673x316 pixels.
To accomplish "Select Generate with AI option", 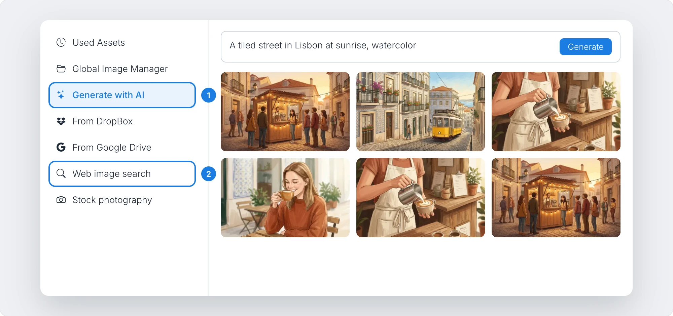I will coord(122,95).
